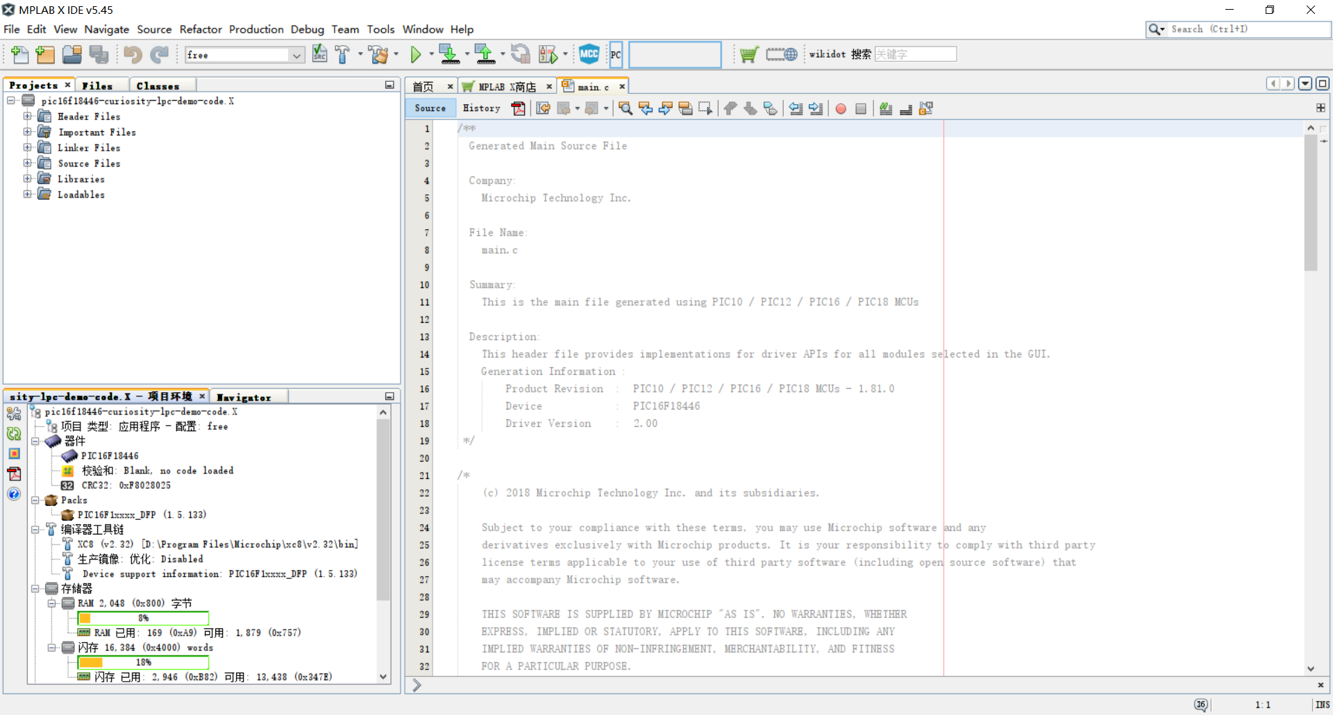The image size is (1333, 715).
Task: Toggle Highlight Search in editor toolbar
Action: (685, 108)
